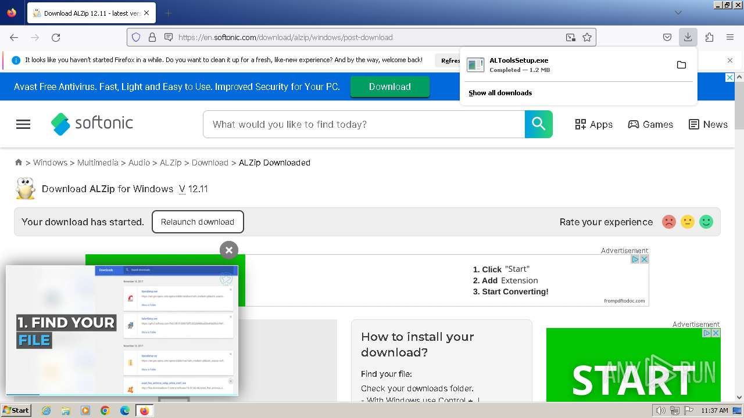Viewport: 744px width, 418px height.
Task: Close the floating video popup
Action: (x=229, y=250)
